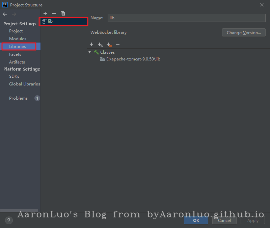Copy the selected library
This screenshot has height=228, width=270.
[x=63, y=14]
